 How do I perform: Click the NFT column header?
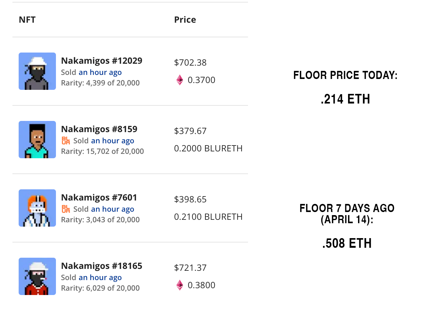[27, 20]
